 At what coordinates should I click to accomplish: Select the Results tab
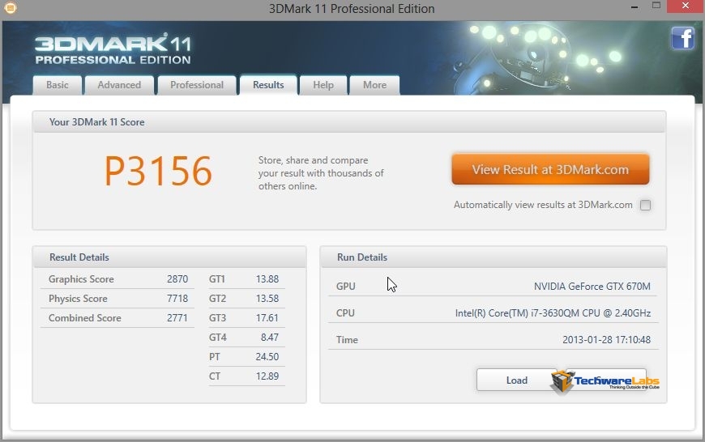(x=268, y=85)
